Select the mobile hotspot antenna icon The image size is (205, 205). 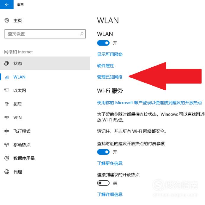pyautogui.click(x=7, y=145)
